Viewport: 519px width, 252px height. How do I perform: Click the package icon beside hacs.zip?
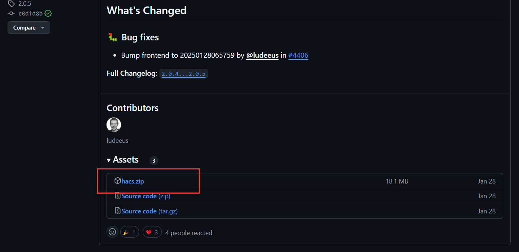(x=117, y=181)
